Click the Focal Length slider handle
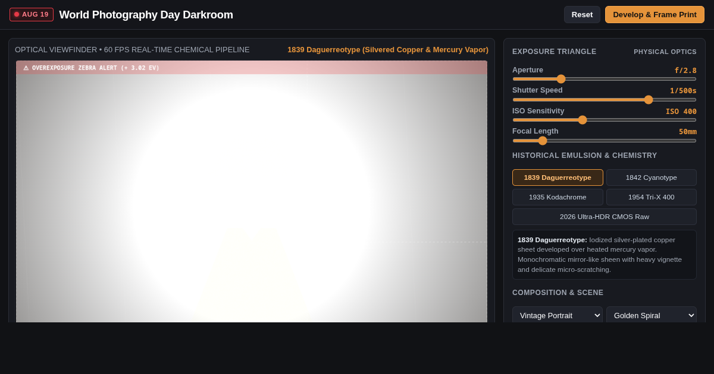 (543, 141)
